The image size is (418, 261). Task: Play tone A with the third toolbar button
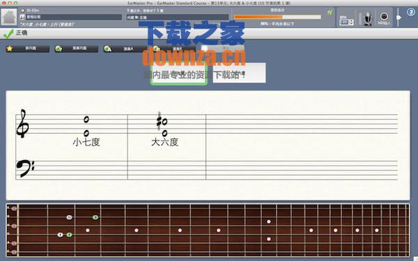point(125,49)
